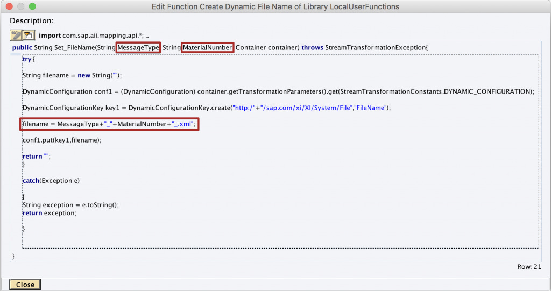The width and height of the screenshot is (551, 291).
Task: Click the Row: 21 status indicator
Action: 529,267
